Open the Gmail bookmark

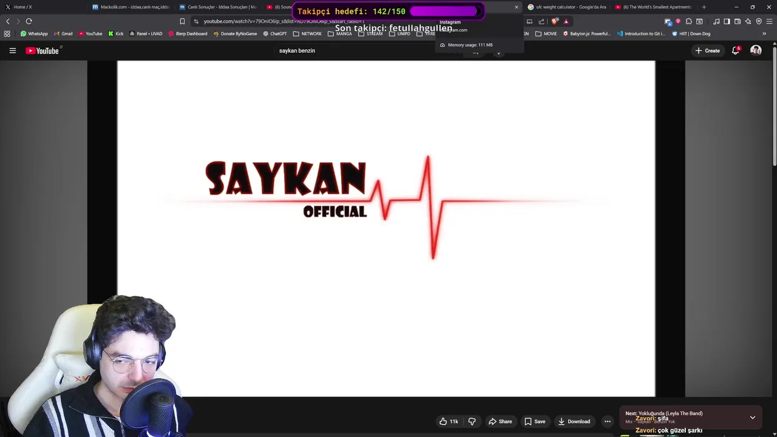pyautogui.click(x=63, y=33)
